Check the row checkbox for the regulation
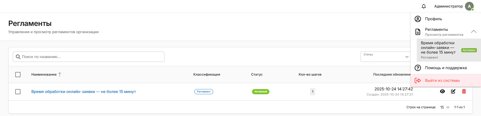This screenshot has height=116, width=481. click(x=18, y=92)
